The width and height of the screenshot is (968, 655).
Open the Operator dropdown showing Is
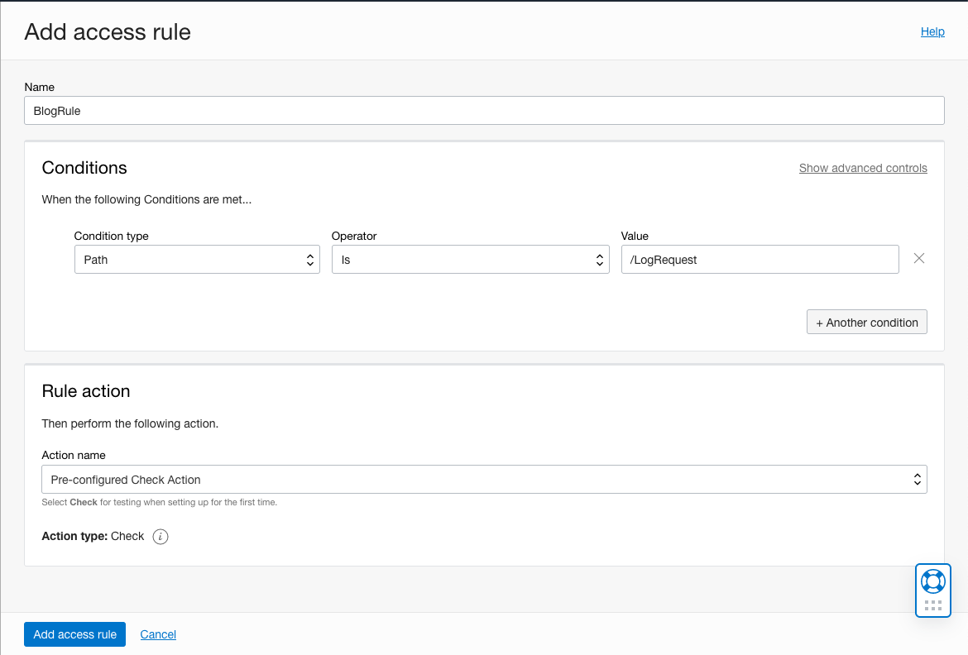point(470,259)
